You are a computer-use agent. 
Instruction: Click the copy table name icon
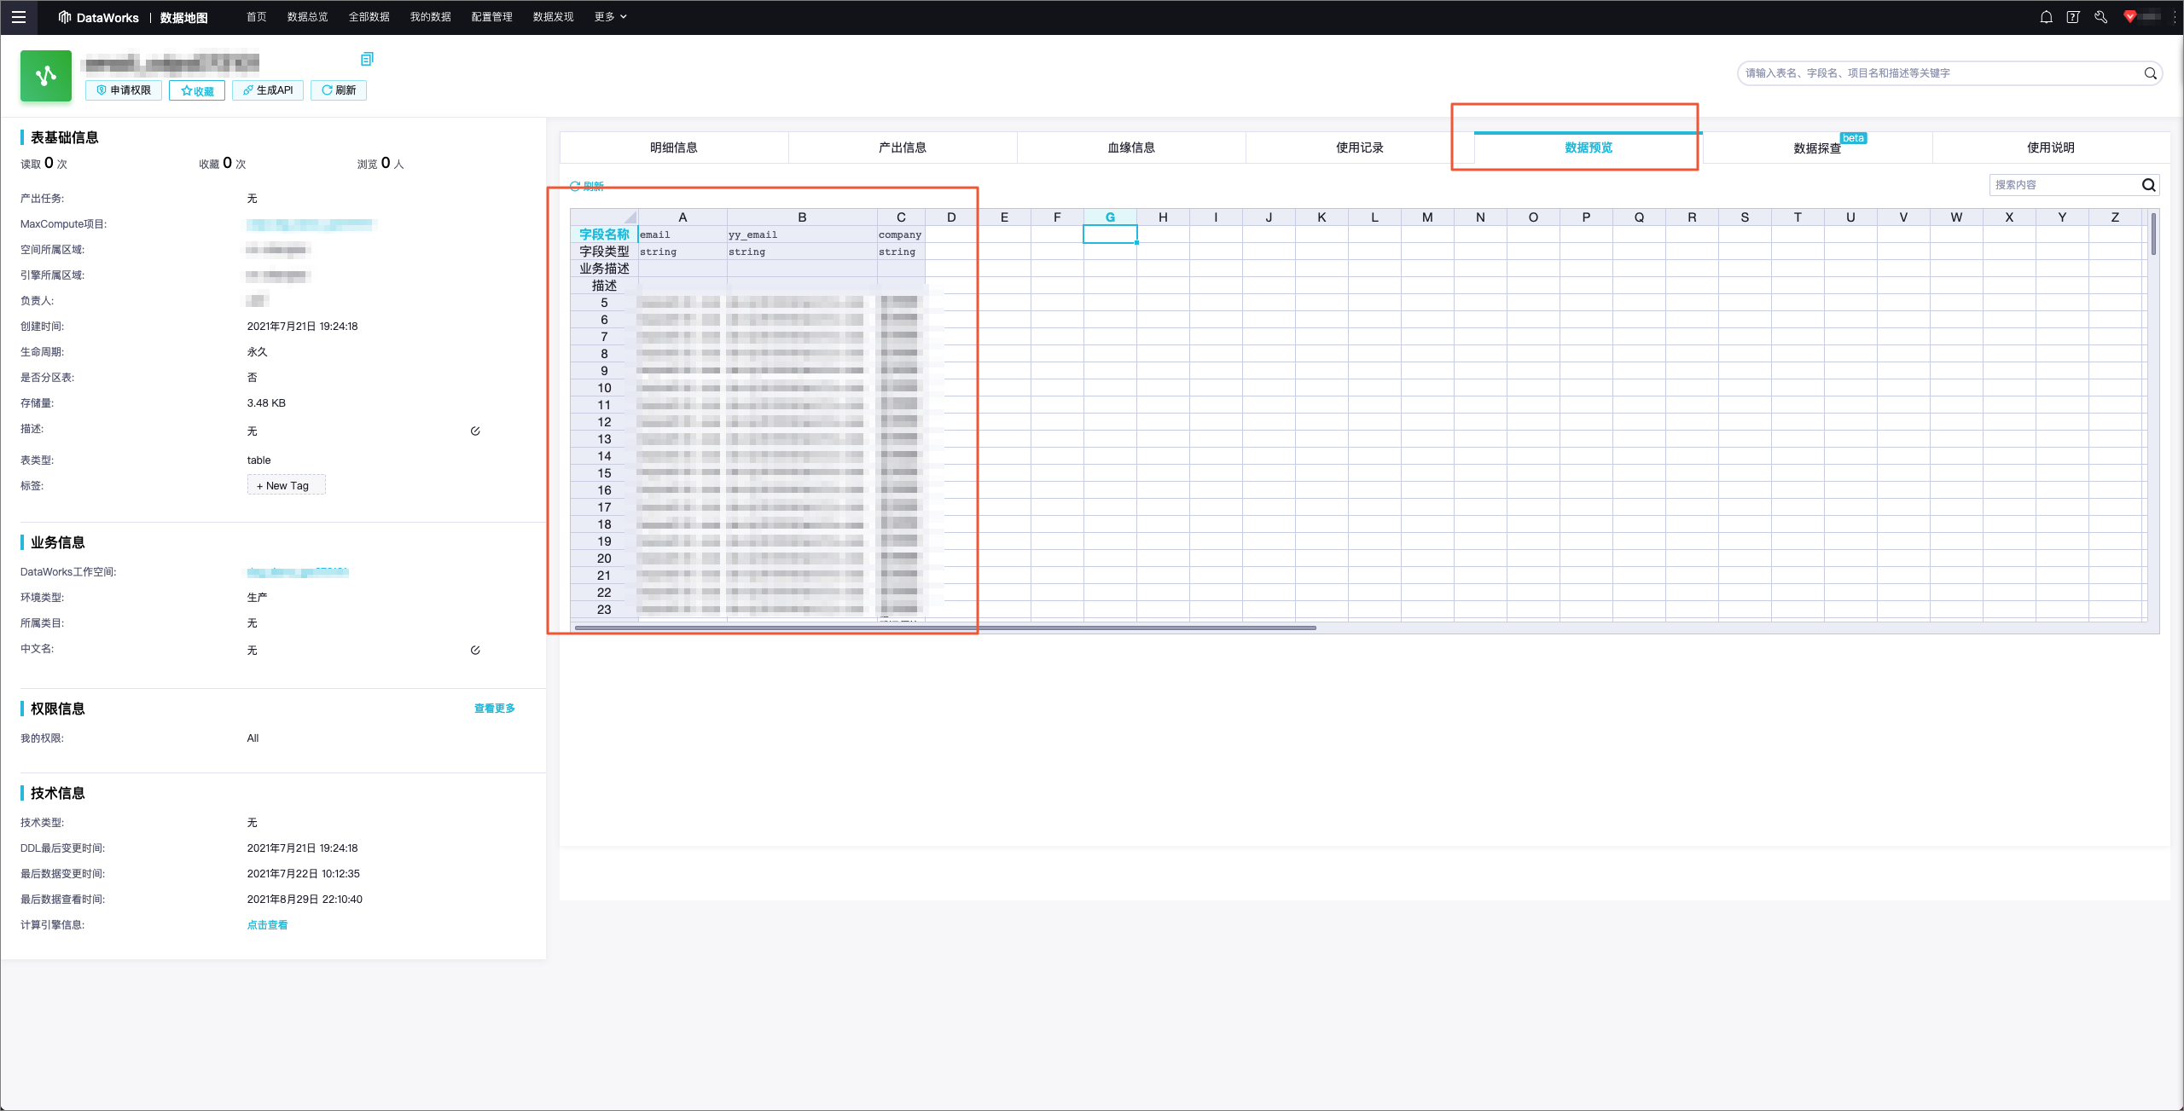367,59
